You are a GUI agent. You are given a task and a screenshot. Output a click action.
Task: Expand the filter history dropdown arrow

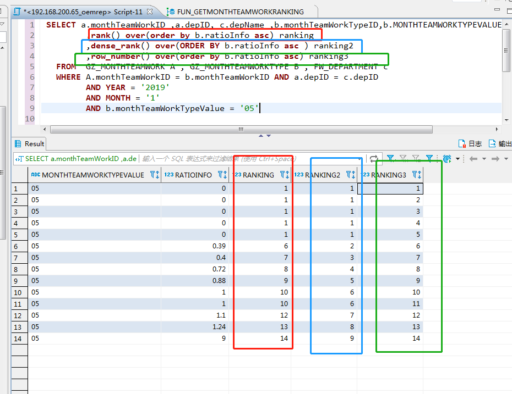point(361,158)
